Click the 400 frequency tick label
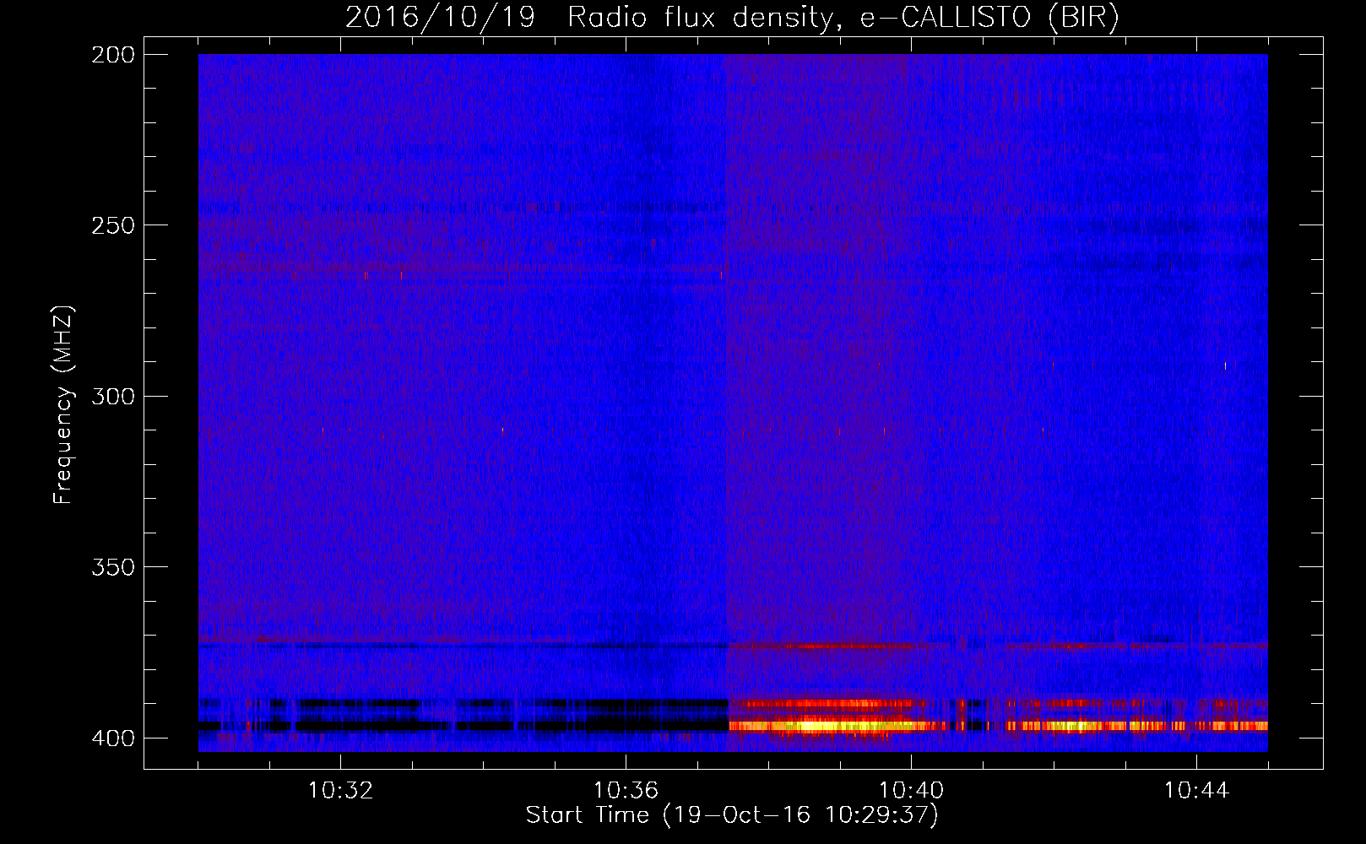The width and height of the screenshot is (1366, 844). pyautogui.click(x=113, y=738)
